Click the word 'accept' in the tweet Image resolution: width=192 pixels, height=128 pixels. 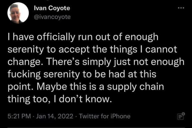(74, 50)
